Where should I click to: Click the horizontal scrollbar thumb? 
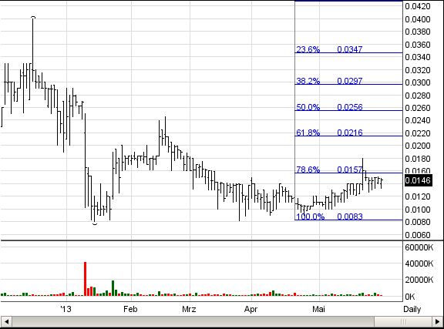[403, 322]
